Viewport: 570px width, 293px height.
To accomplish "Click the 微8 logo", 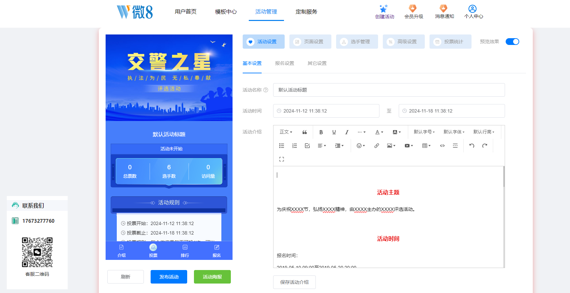I will pyautogui.click(x=135, y=12).
